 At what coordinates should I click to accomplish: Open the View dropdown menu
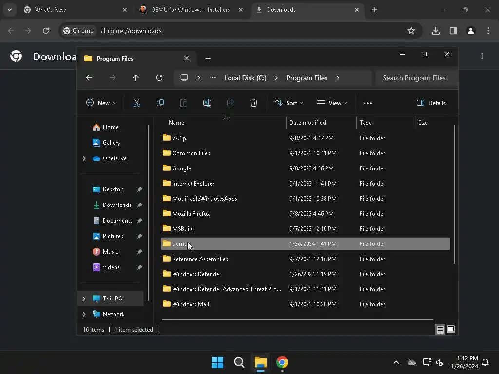click(x=332, y=103)
